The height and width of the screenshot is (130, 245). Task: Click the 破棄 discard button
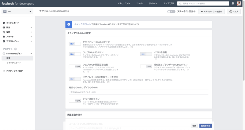194,126
